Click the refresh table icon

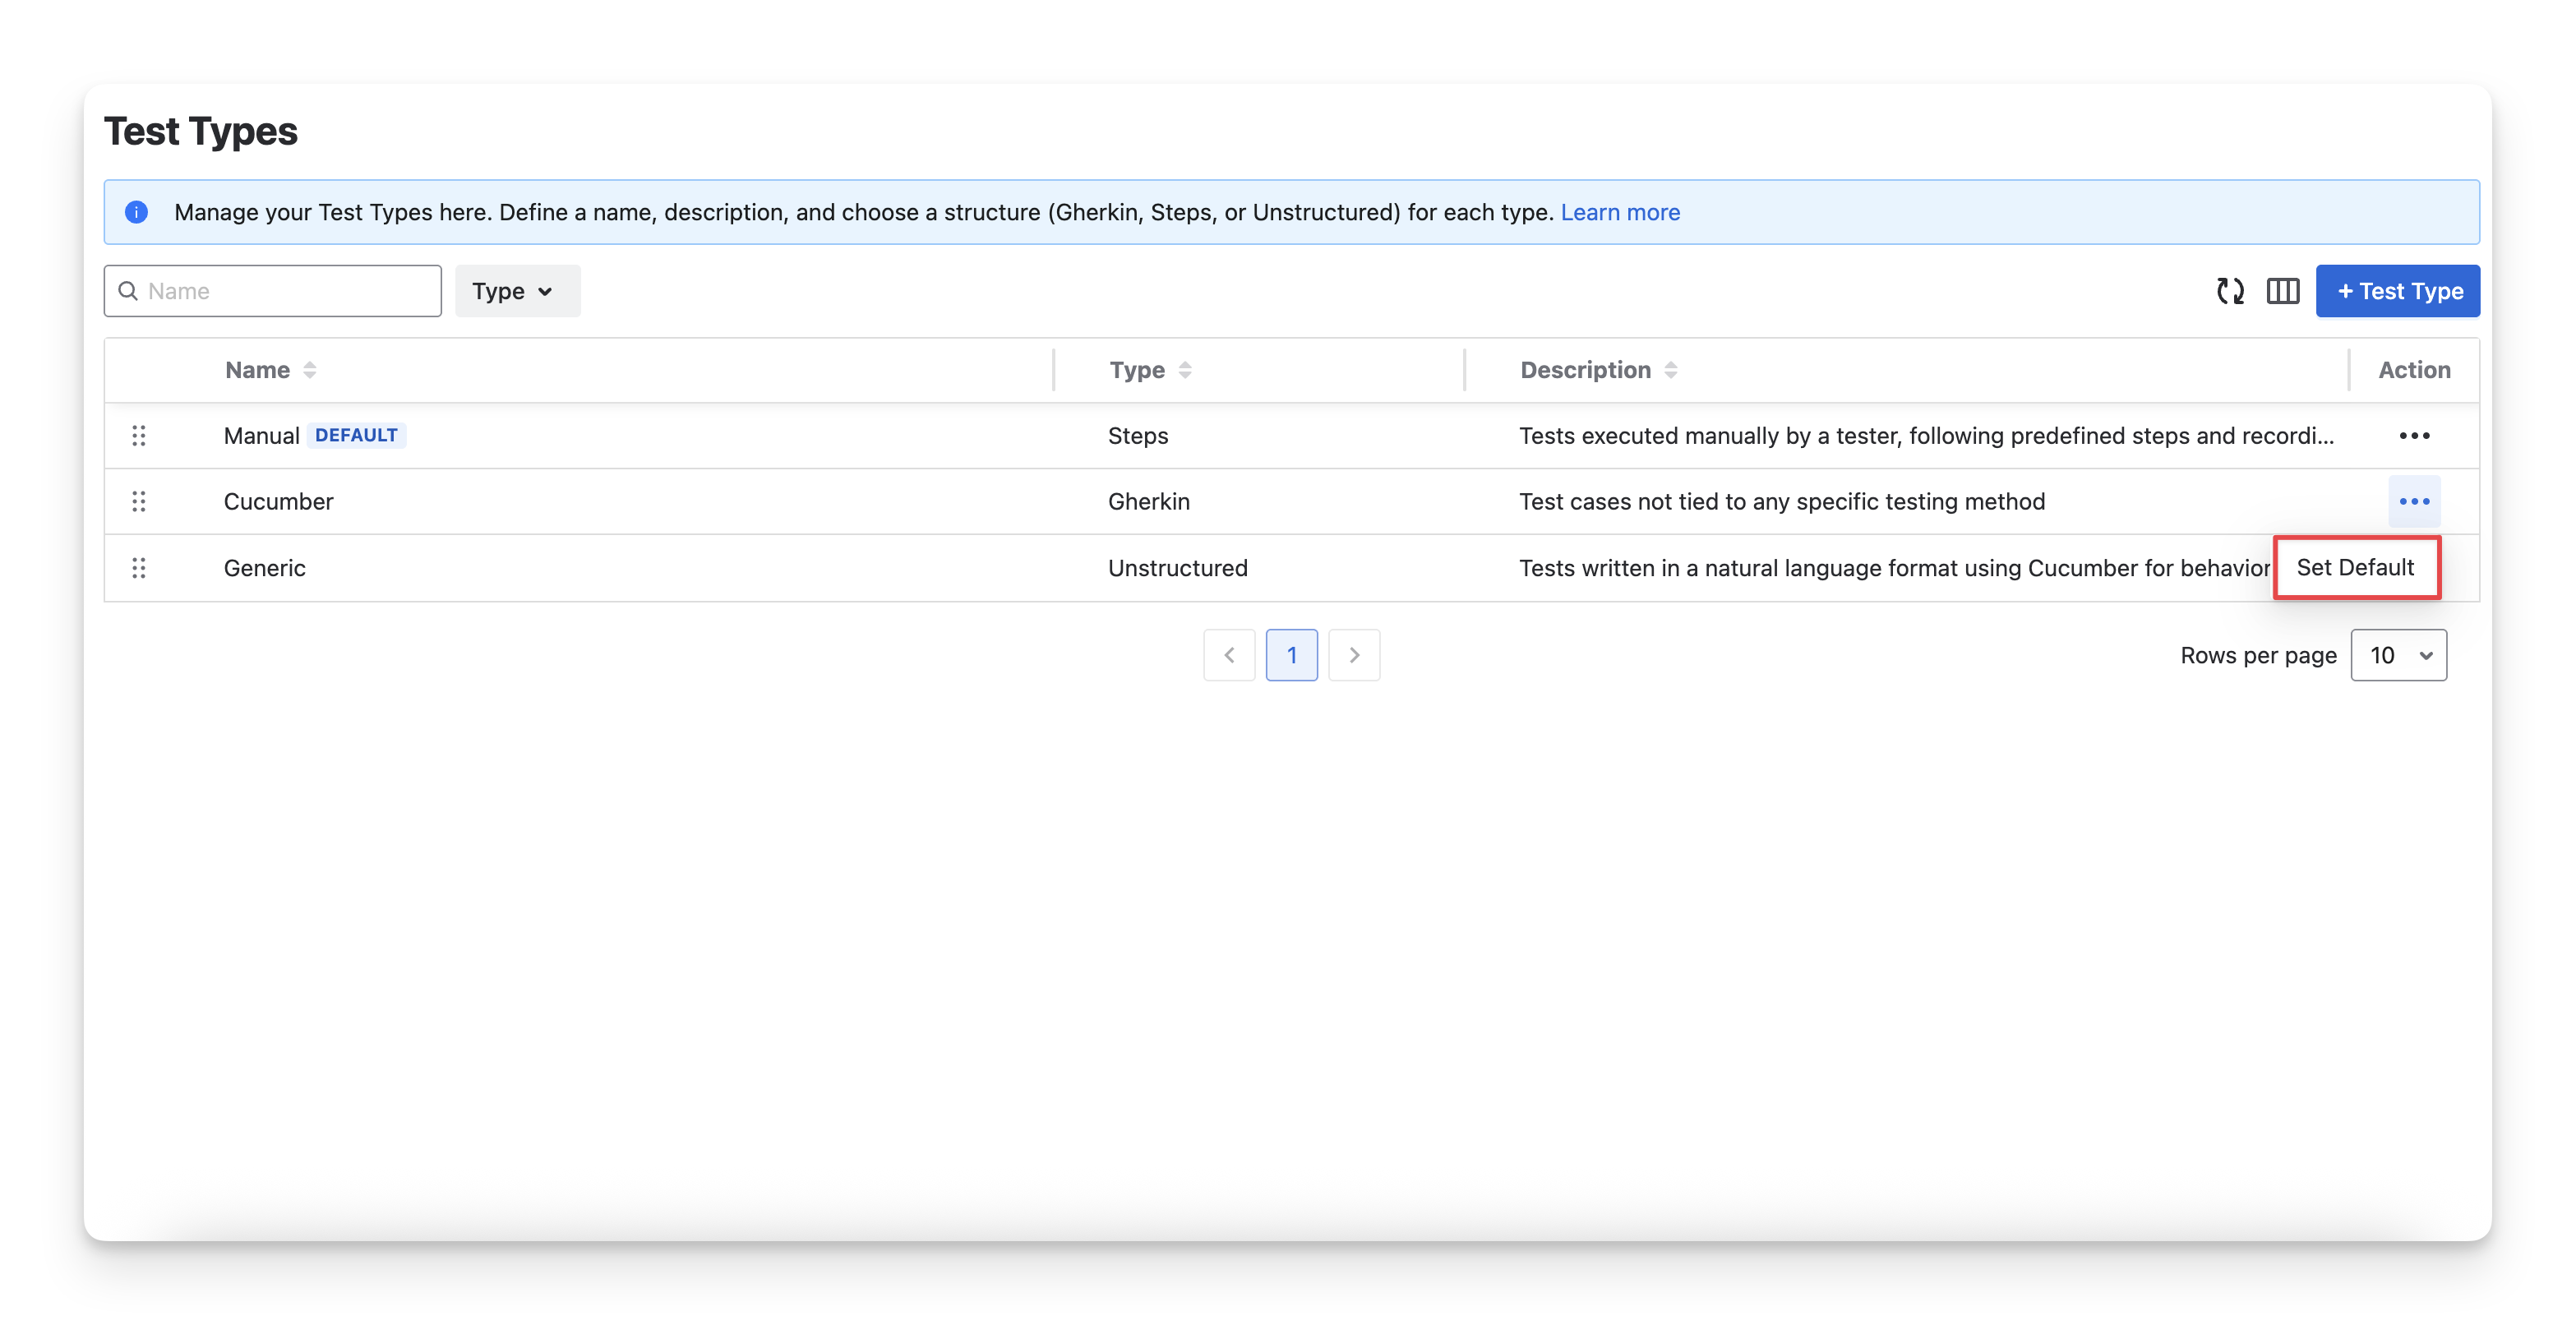pyautogui.click(x=2230, y=291)
